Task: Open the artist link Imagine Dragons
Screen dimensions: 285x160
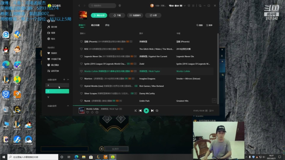Action: click(x=147, y=79)
